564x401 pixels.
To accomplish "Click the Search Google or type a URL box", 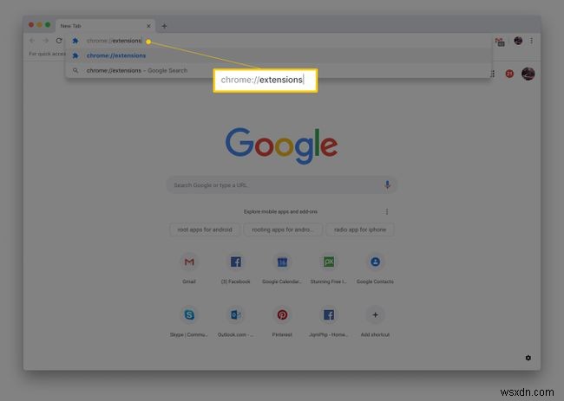I will [x=282, y=185].
